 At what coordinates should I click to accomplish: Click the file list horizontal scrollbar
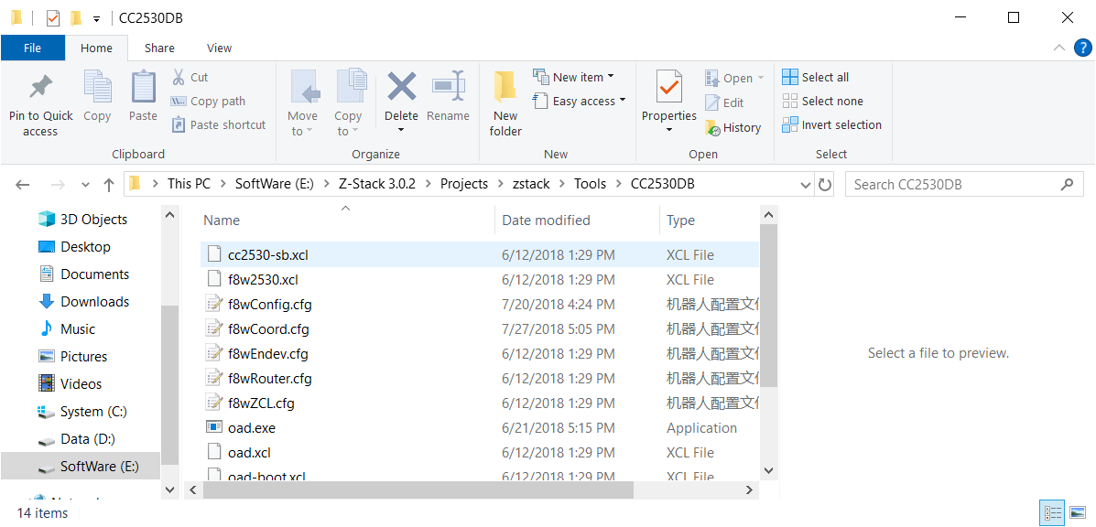point(418,490)
